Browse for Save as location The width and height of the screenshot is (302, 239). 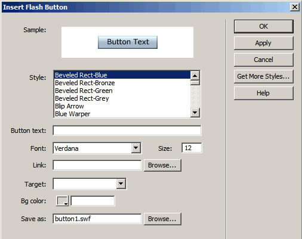[162, 219]
